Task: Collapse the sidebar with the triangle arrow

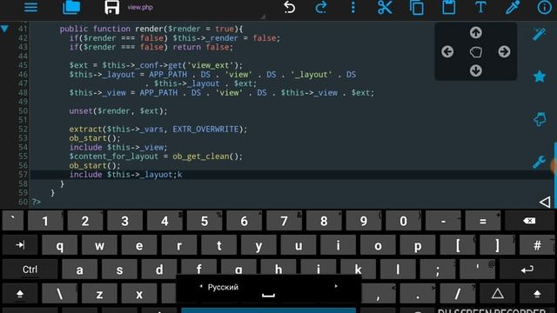Action: (x=545, y=203)
